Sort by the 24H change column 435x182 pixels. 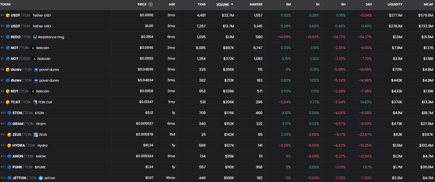click(369, 4)
